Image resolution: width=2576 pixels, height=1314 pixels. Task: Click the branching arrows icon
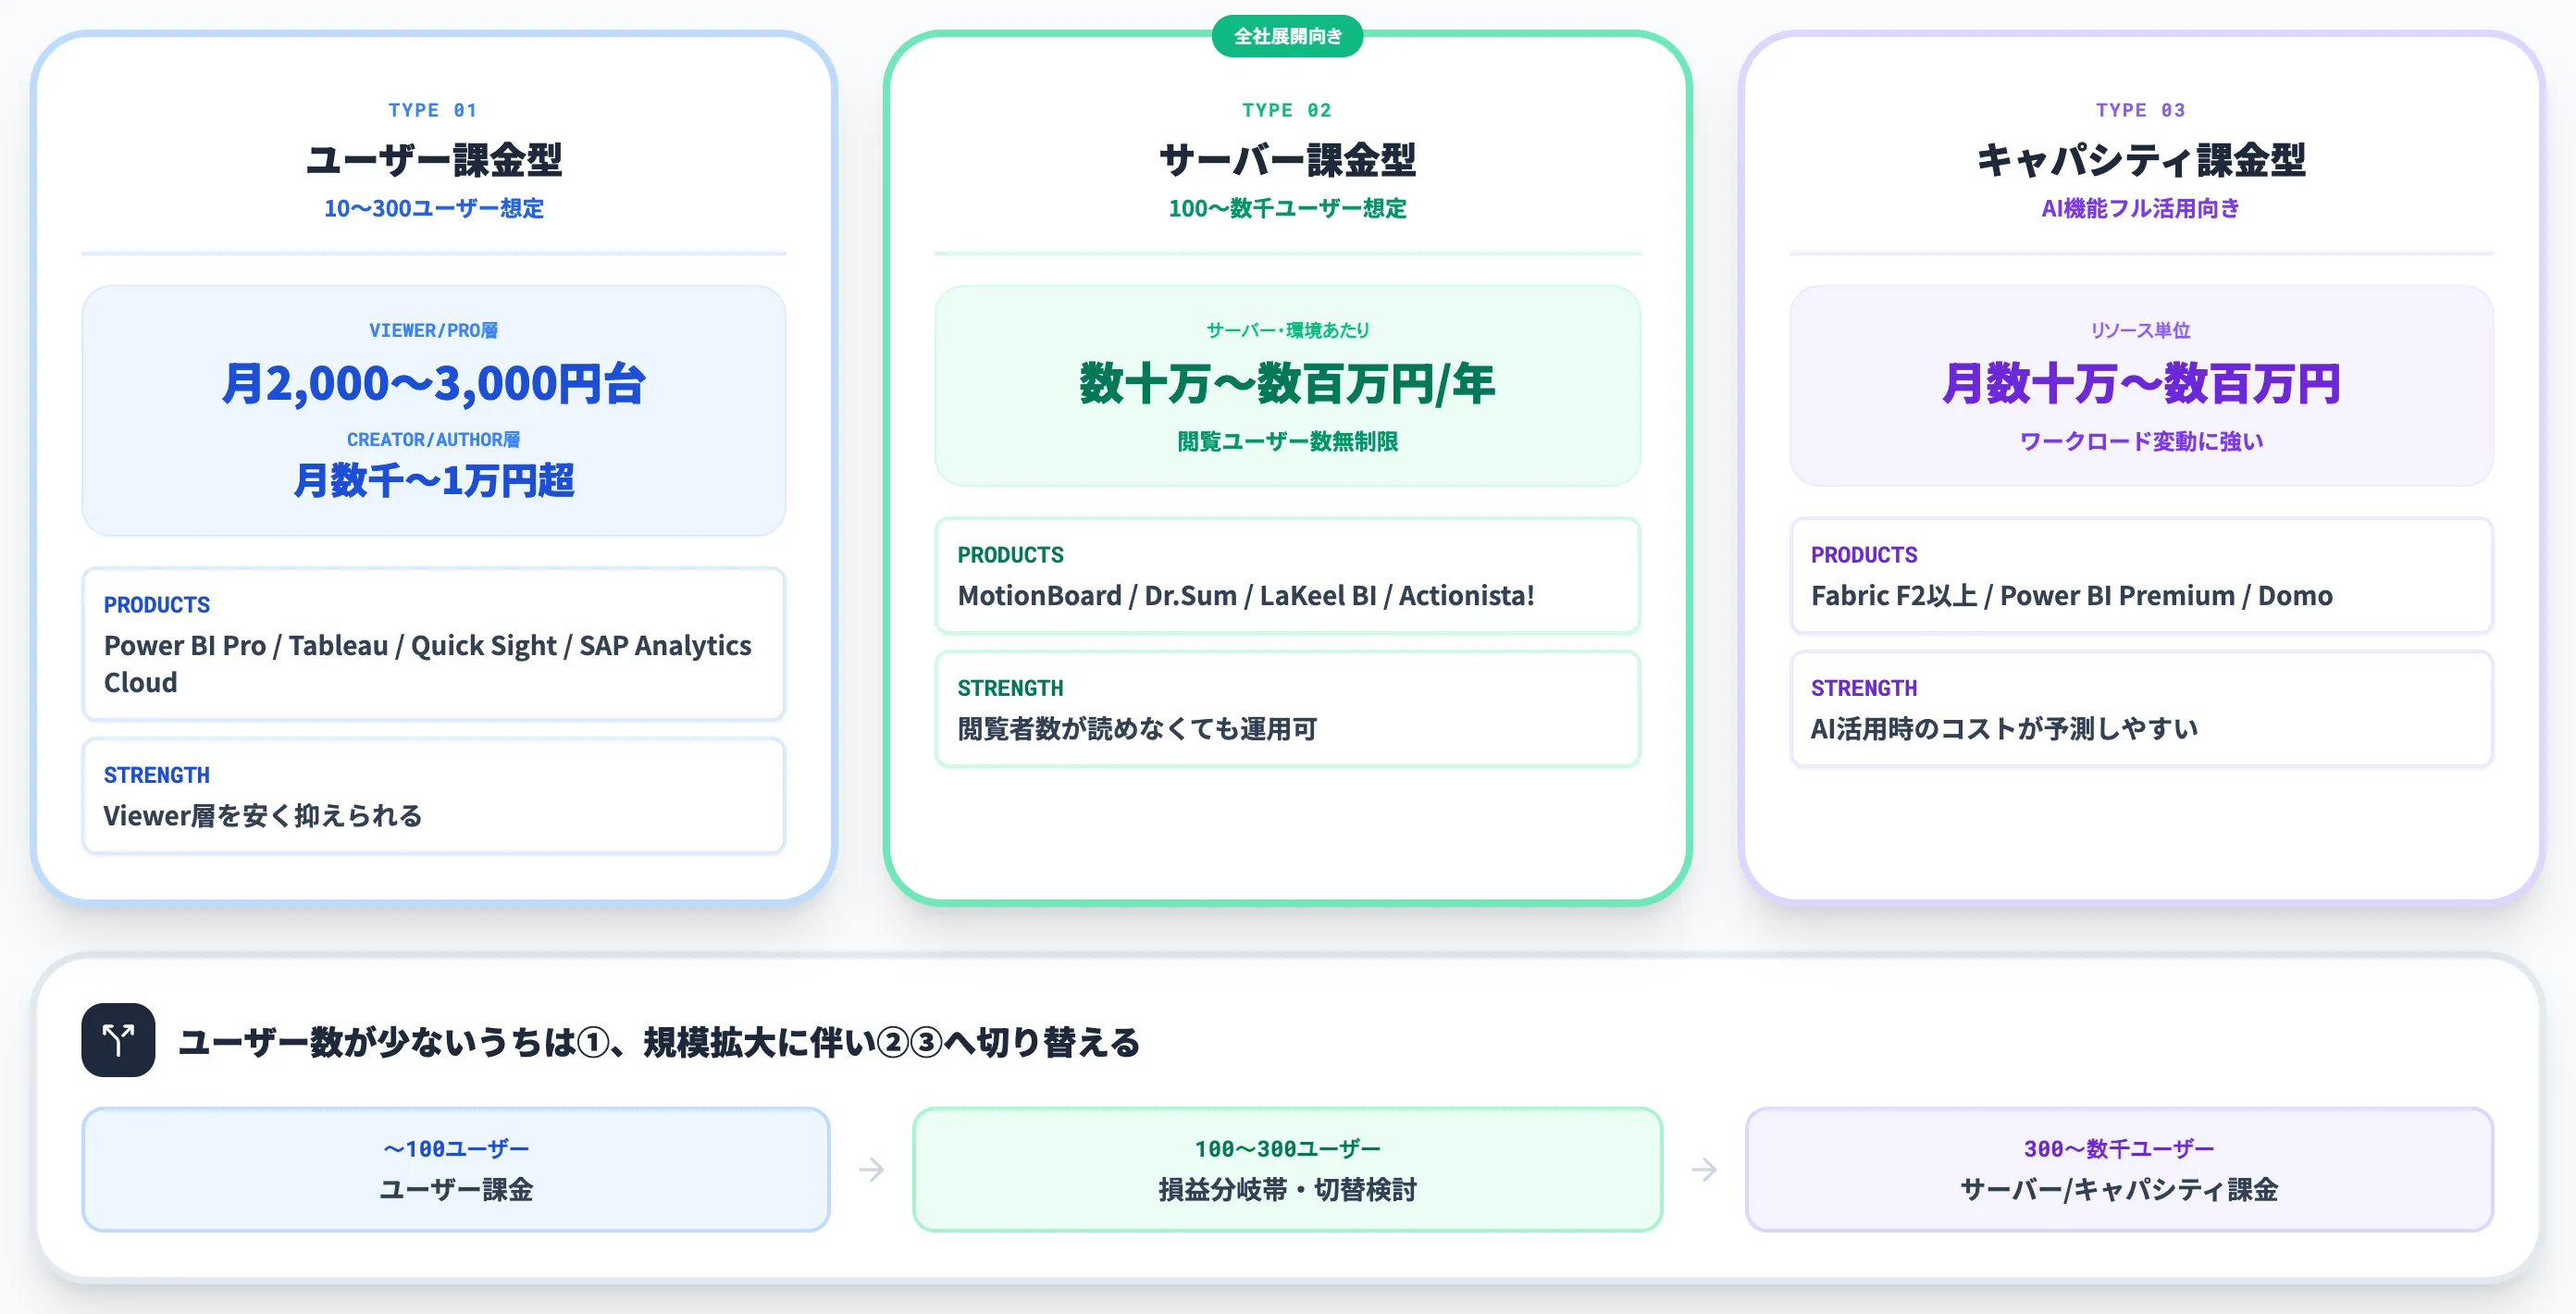118,1040
